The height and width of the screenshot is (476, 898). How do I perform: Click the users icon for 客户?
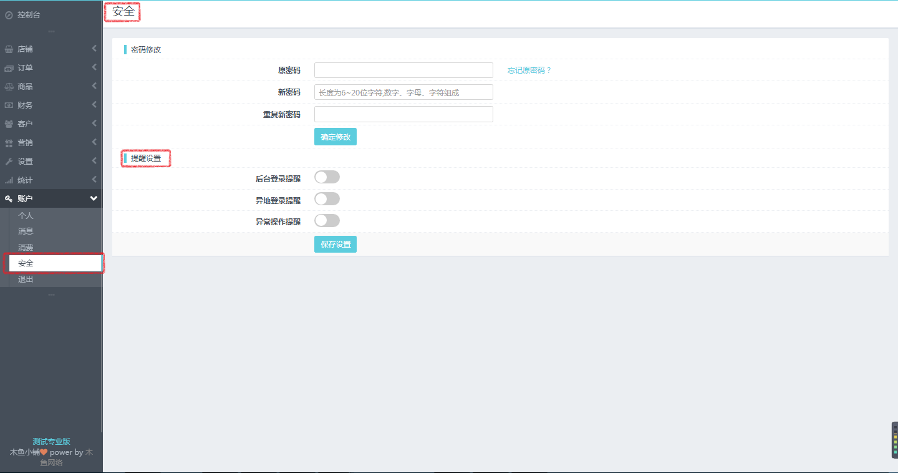click(x=9, y=124)
